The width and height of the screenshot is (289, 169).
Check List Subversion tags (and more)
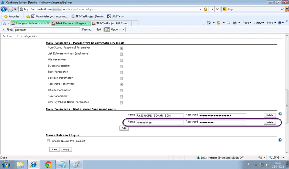pos(121,54)
